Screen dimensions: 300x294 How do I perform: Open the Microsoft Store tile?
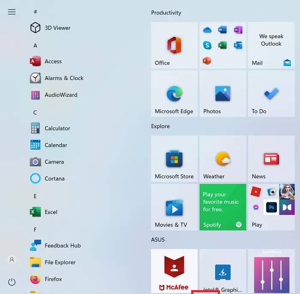click(174, 159)
